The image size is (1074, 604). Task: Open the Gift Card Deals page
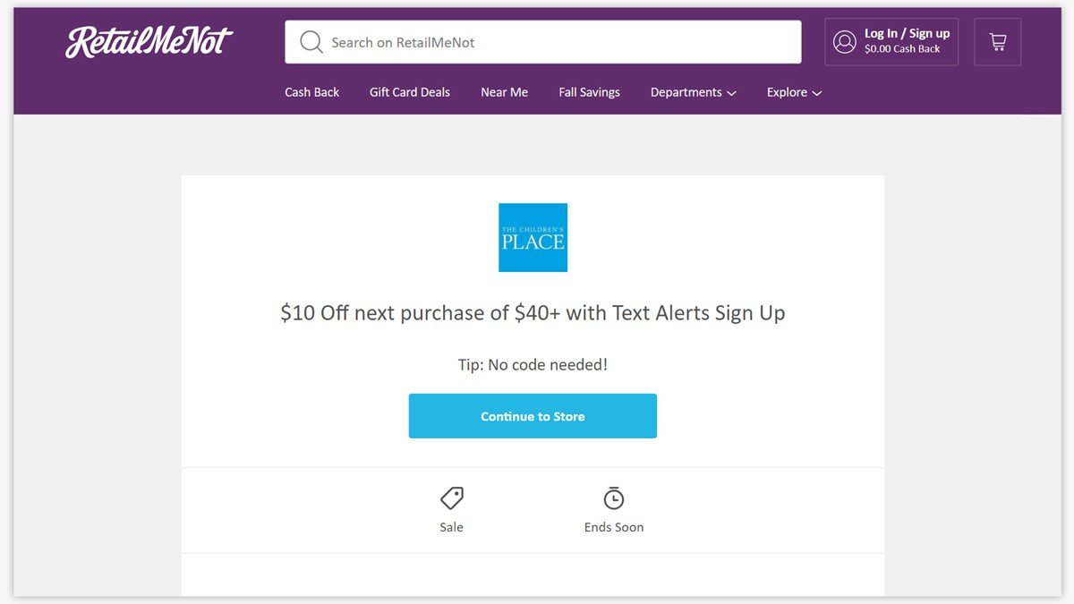coord(409,92)
